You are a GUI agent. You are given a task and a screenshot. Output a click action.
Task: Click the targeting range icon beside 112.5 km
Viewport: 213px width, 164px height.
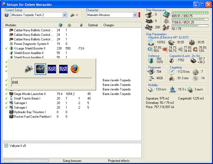click(x=171, y=72)
